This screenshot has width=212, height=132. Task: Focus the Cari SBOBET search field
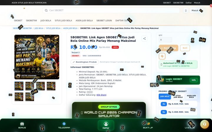[111, 10]
